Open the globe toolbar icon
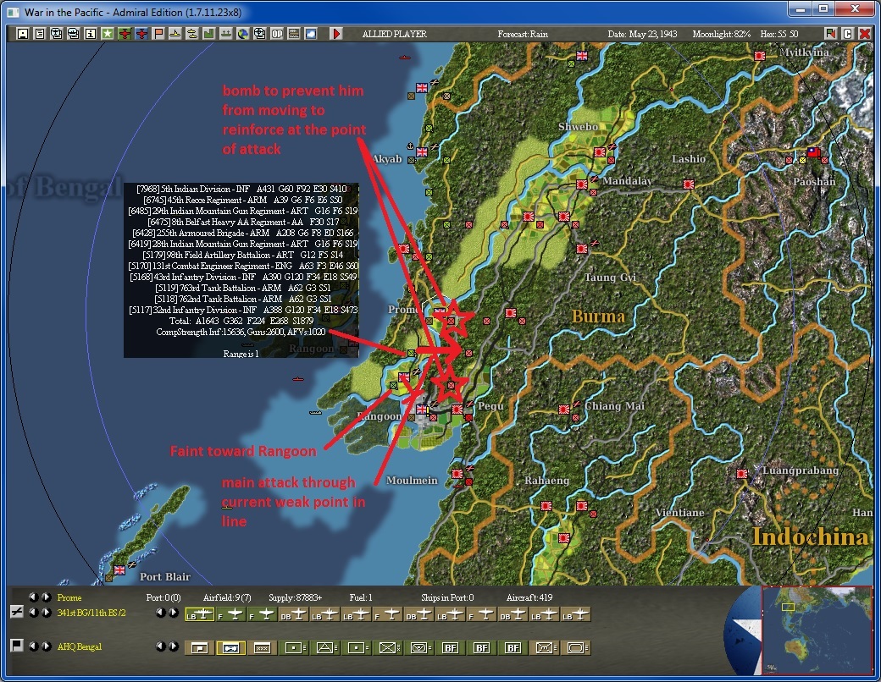 pos(243,34)
